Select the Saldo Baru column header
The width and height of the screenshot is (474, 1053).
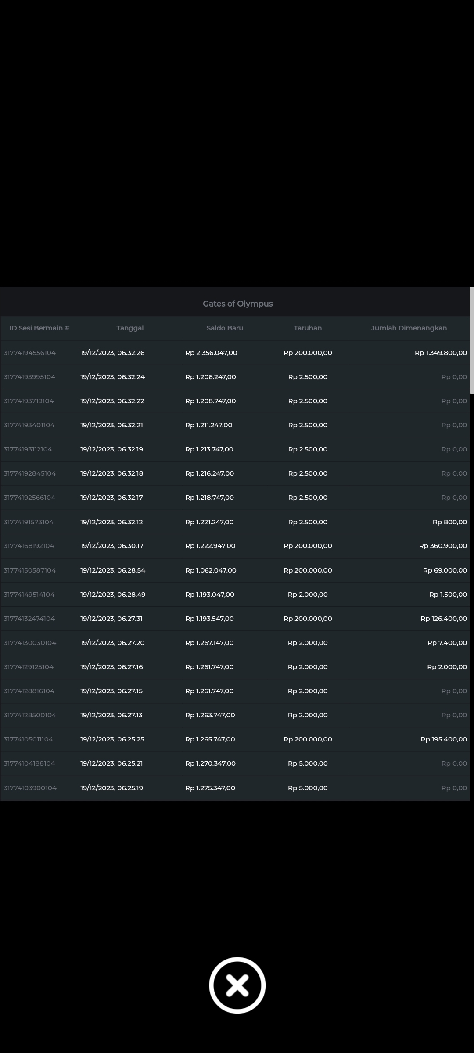[225, 328]
